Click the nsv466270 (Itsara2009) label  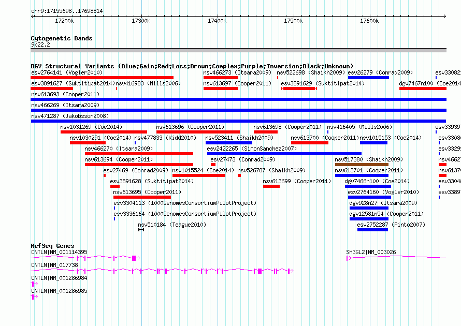[119, 149]
